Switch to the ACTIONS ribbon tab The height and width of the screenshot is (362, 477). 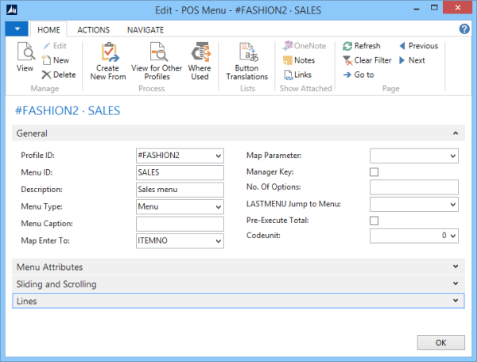[x=93, y=29]
